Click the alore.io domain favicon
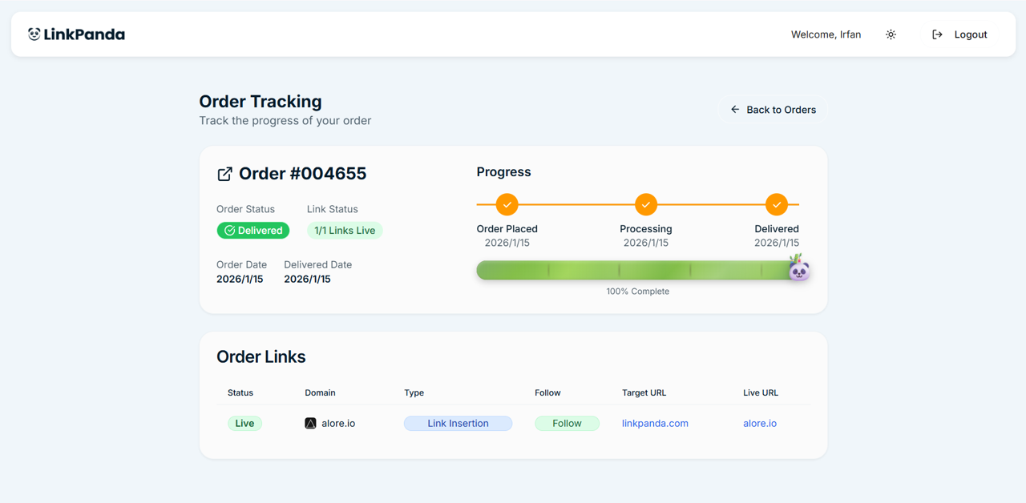 (310, 423)
